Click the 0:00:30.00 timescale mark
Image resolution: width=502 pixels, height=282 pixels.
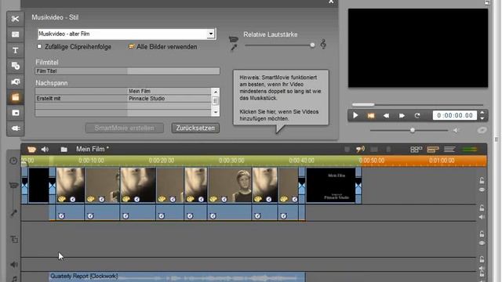tap(231, 161)
